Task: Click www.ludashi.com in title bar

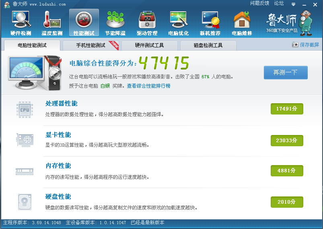Action: pyautogui.click(x=47, y=4)
